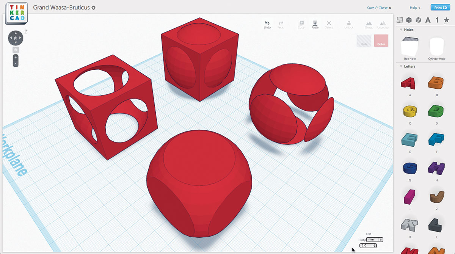Pick the purple letter H shape
Image resolution: width=455 pixels, height=254 pixels.
tap(437, 168)
